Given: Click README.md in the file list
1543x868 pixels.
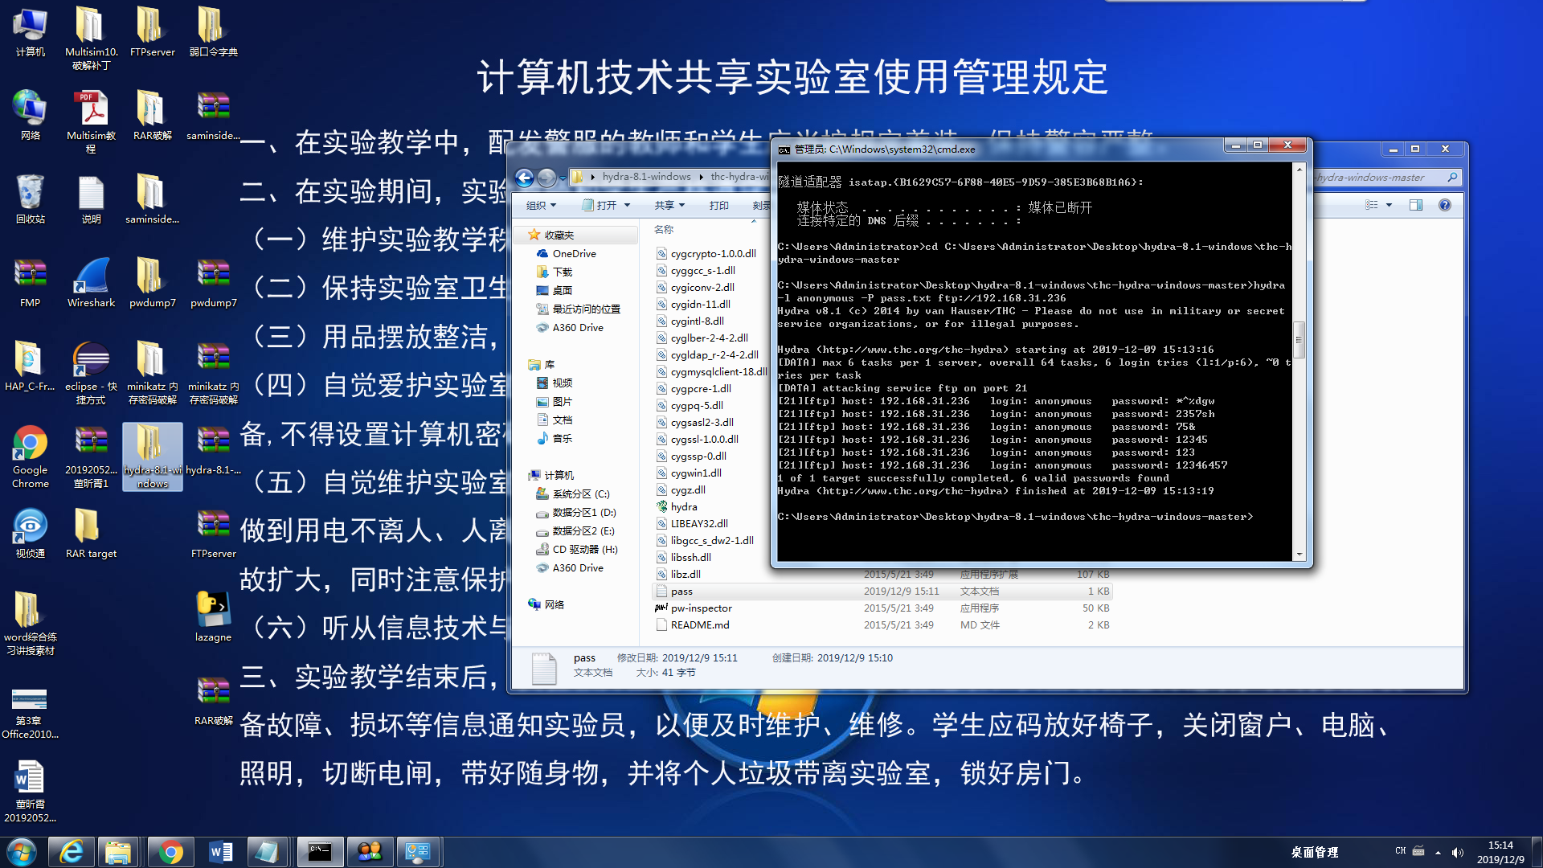Looking at the screenshot, I should point(699,625).
